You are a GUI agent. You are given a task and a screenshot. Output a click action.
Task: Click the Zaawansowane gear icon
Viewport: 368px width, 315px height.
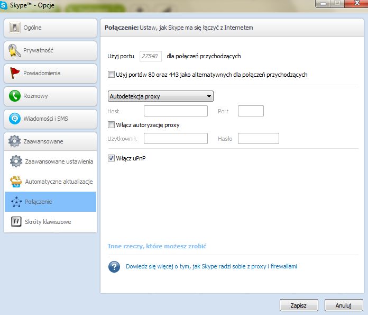click(15, 141)
